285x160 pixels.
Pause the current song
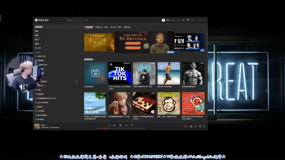(120, 125)
